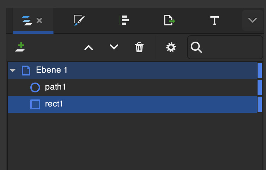Select the rect1 object

pyautogui.click(x=54, y=104)
